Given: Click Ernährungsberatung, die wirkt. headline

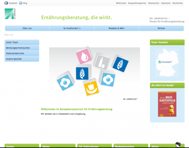Looking at the screenshot, I should point(77,17).
